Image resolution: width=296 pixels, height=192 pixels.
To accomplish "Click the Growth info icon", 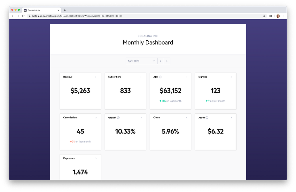I will [x=118, y=117].
